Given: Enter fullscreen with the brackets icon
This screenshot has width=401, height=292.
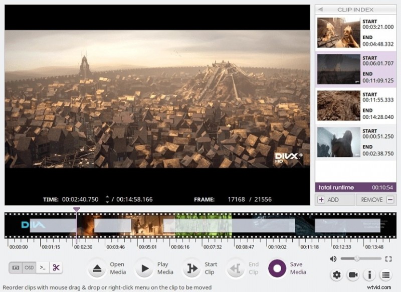Looking at the screenshot, I should (388, 259).
